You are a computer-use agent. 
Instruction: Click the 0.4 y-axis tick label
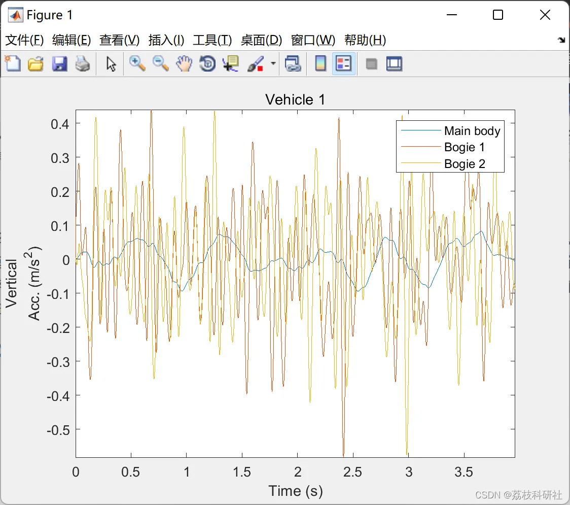[x=60, y=124]
